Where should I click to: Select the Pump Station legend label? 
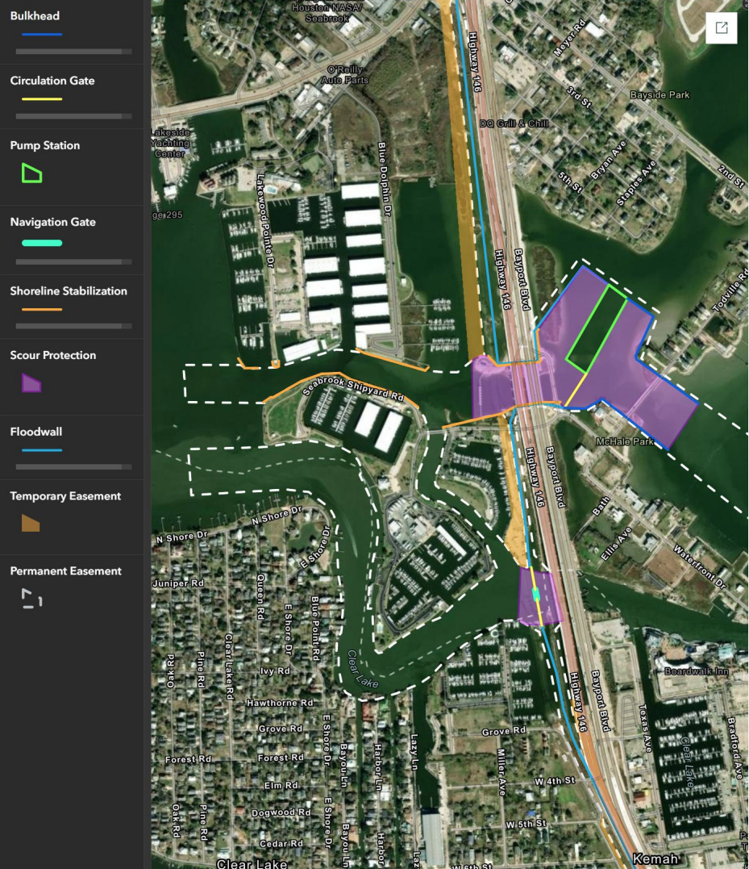(45, 145)
